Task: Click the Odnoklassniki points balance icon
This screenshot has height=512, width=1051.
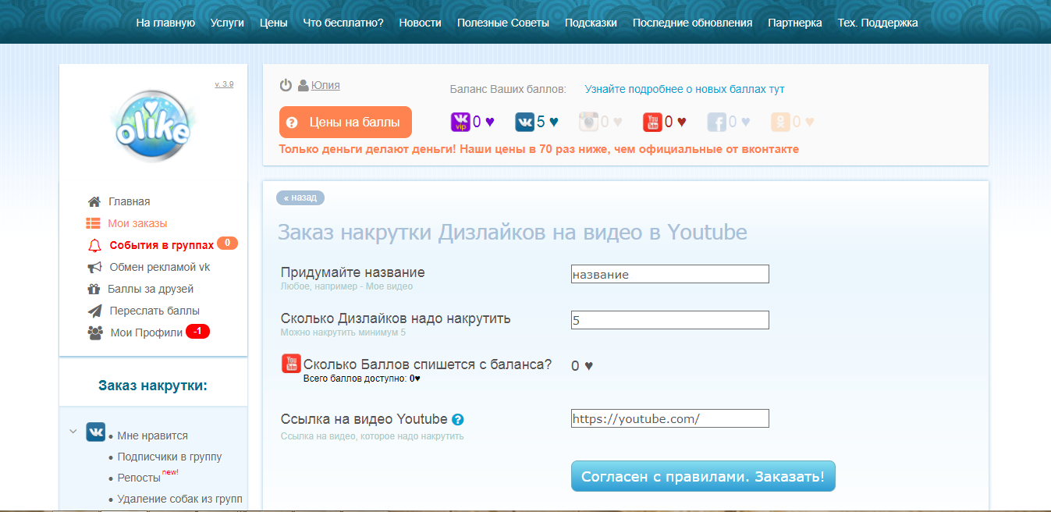Action: pyautogui.click(x=779, y=122)
